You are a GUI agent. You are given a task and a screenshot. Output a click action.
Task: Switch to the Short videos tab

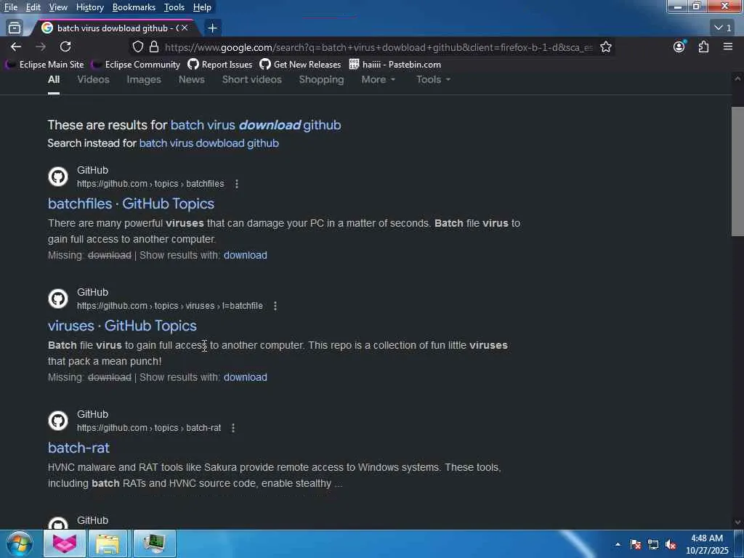[x=252, y=79]
